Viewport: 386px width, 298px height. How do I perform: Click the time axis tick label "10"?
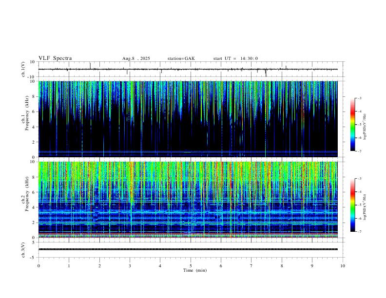pyautogui.click(x=343, y=266)
